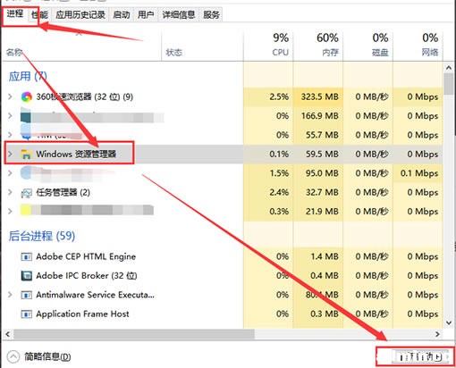The height and width of the screenshot is (368, 456).
Task: Click the 任务管理器 process icon
Action: click(26, 193)
